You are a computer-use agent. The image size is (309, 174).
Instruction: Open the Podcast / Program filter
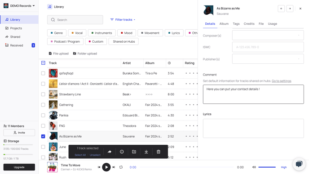tap(65, 41)
